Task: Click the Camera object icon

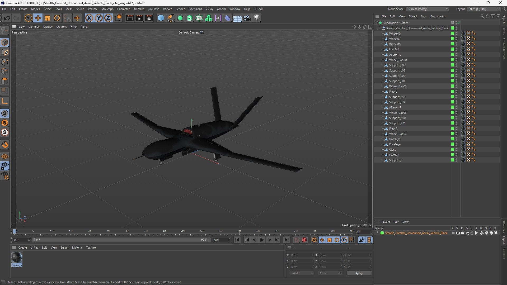Action: [247, 18]
